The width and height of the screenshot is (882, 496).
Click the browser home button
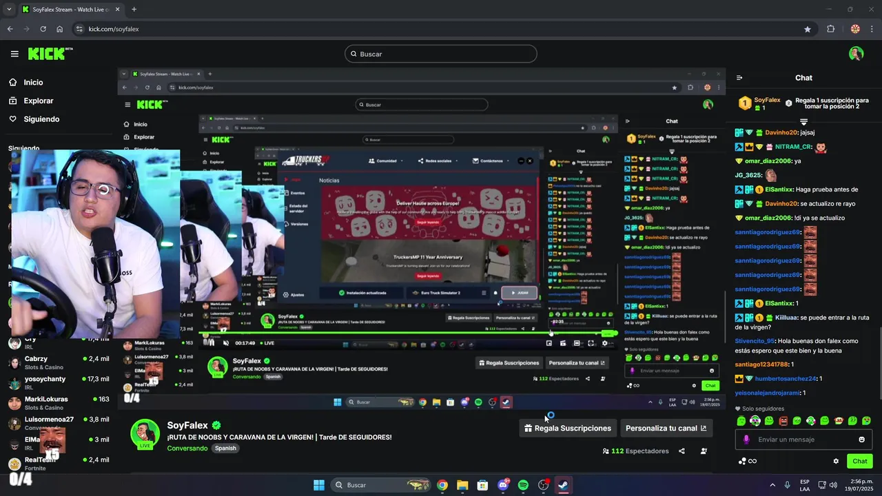(x=59, y=29)
